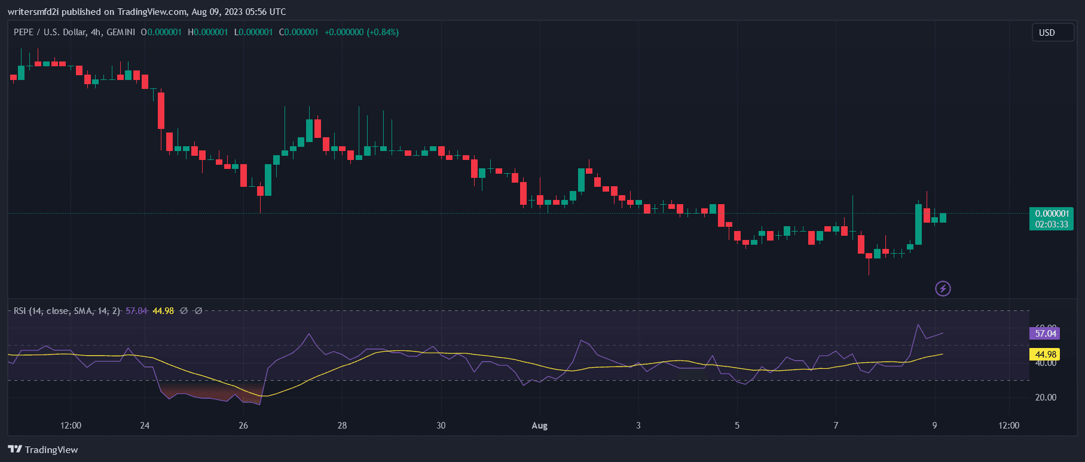Screen dimensions: 1085x462
Task: Click the yellow 44.98 SMA axis tag
Action: tap(1045, 355)
